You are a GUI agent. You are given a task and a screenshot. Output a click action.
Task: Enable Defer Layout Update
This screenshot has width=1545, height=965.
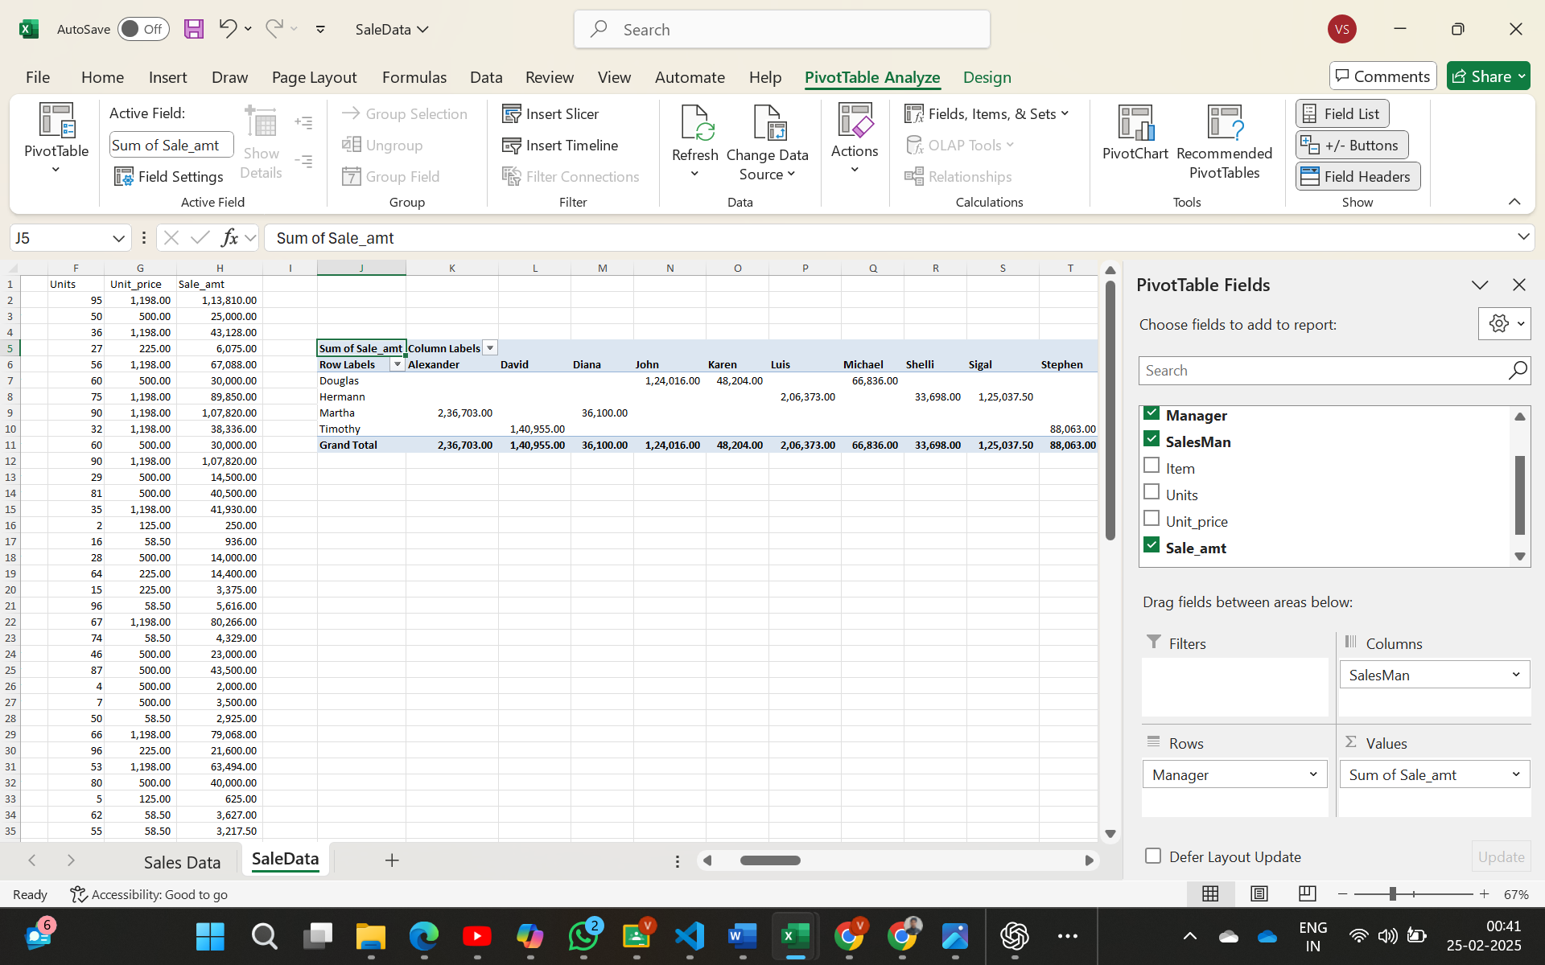pos(1154,856)
